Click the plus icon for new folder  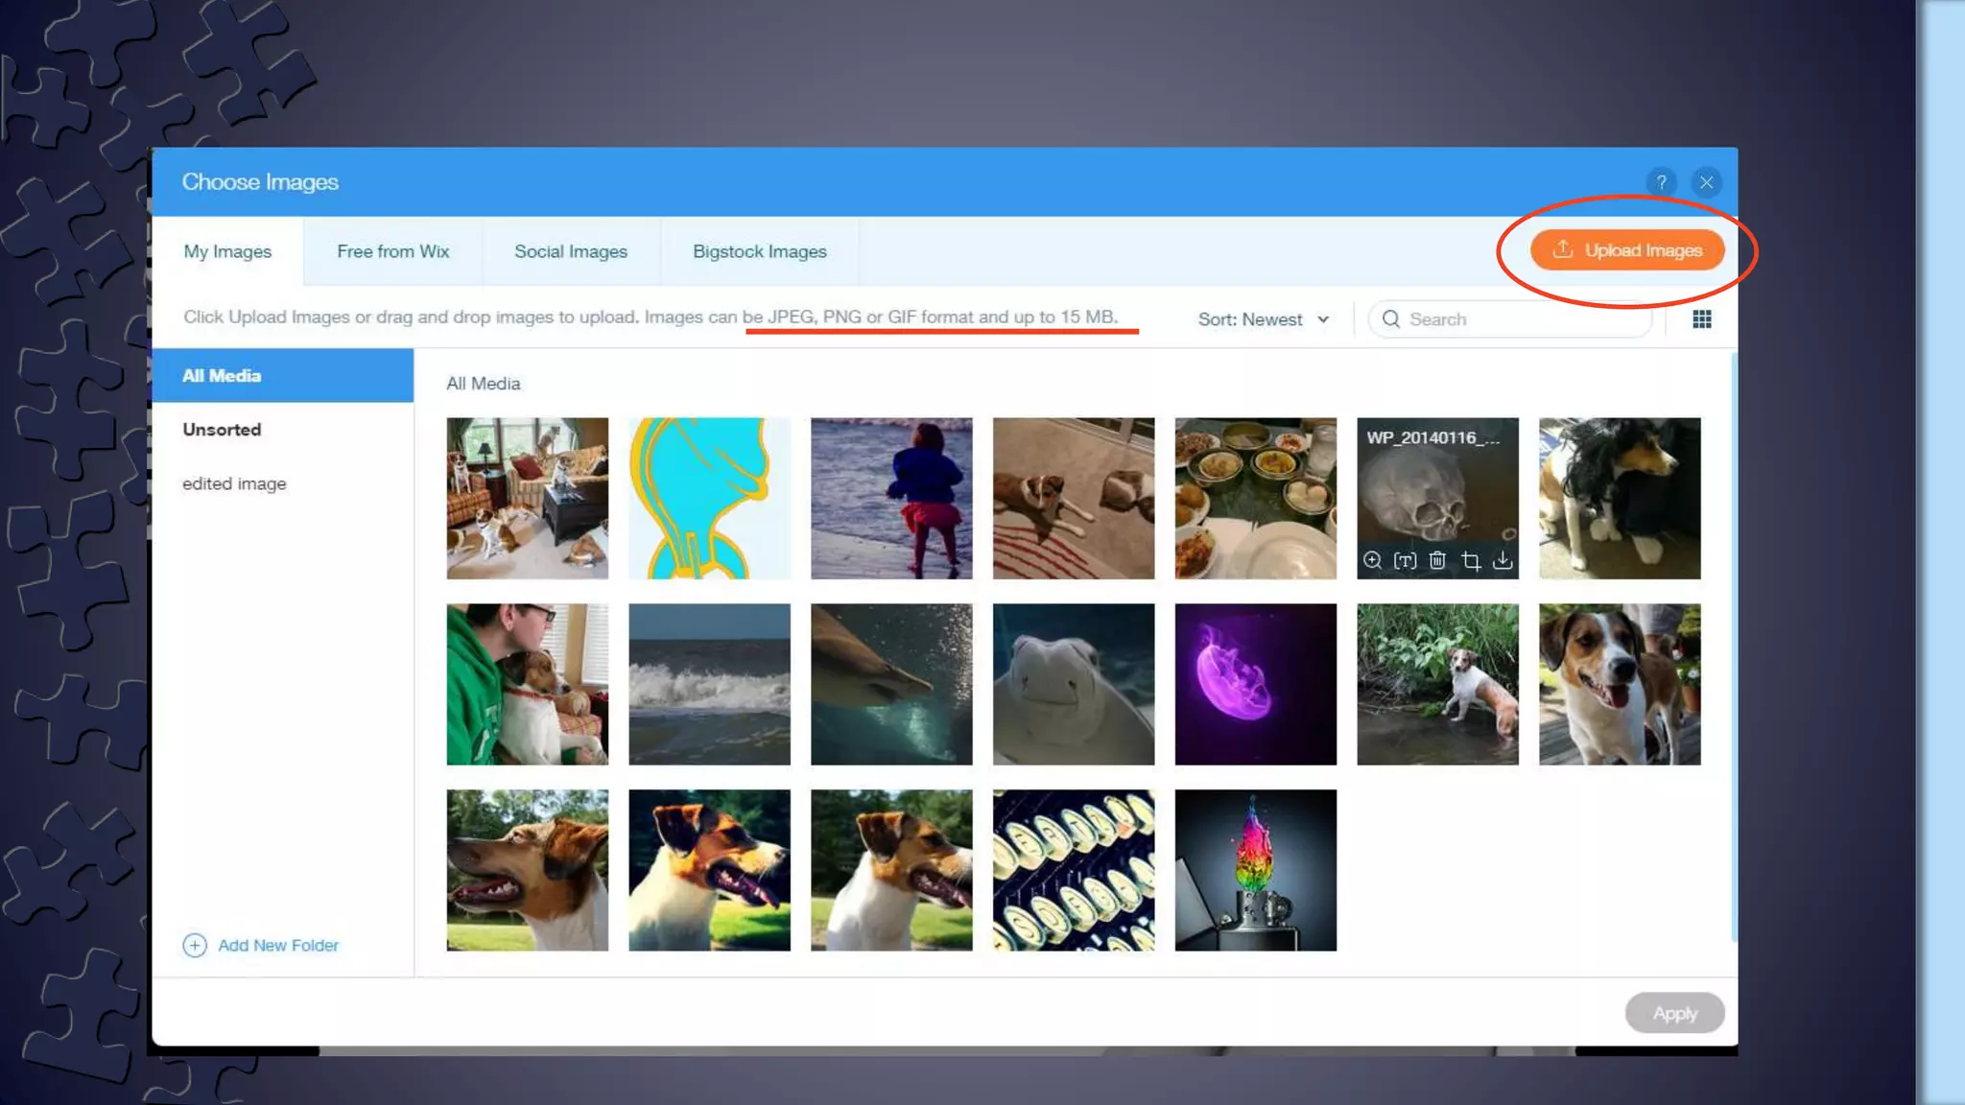point(195,945)
